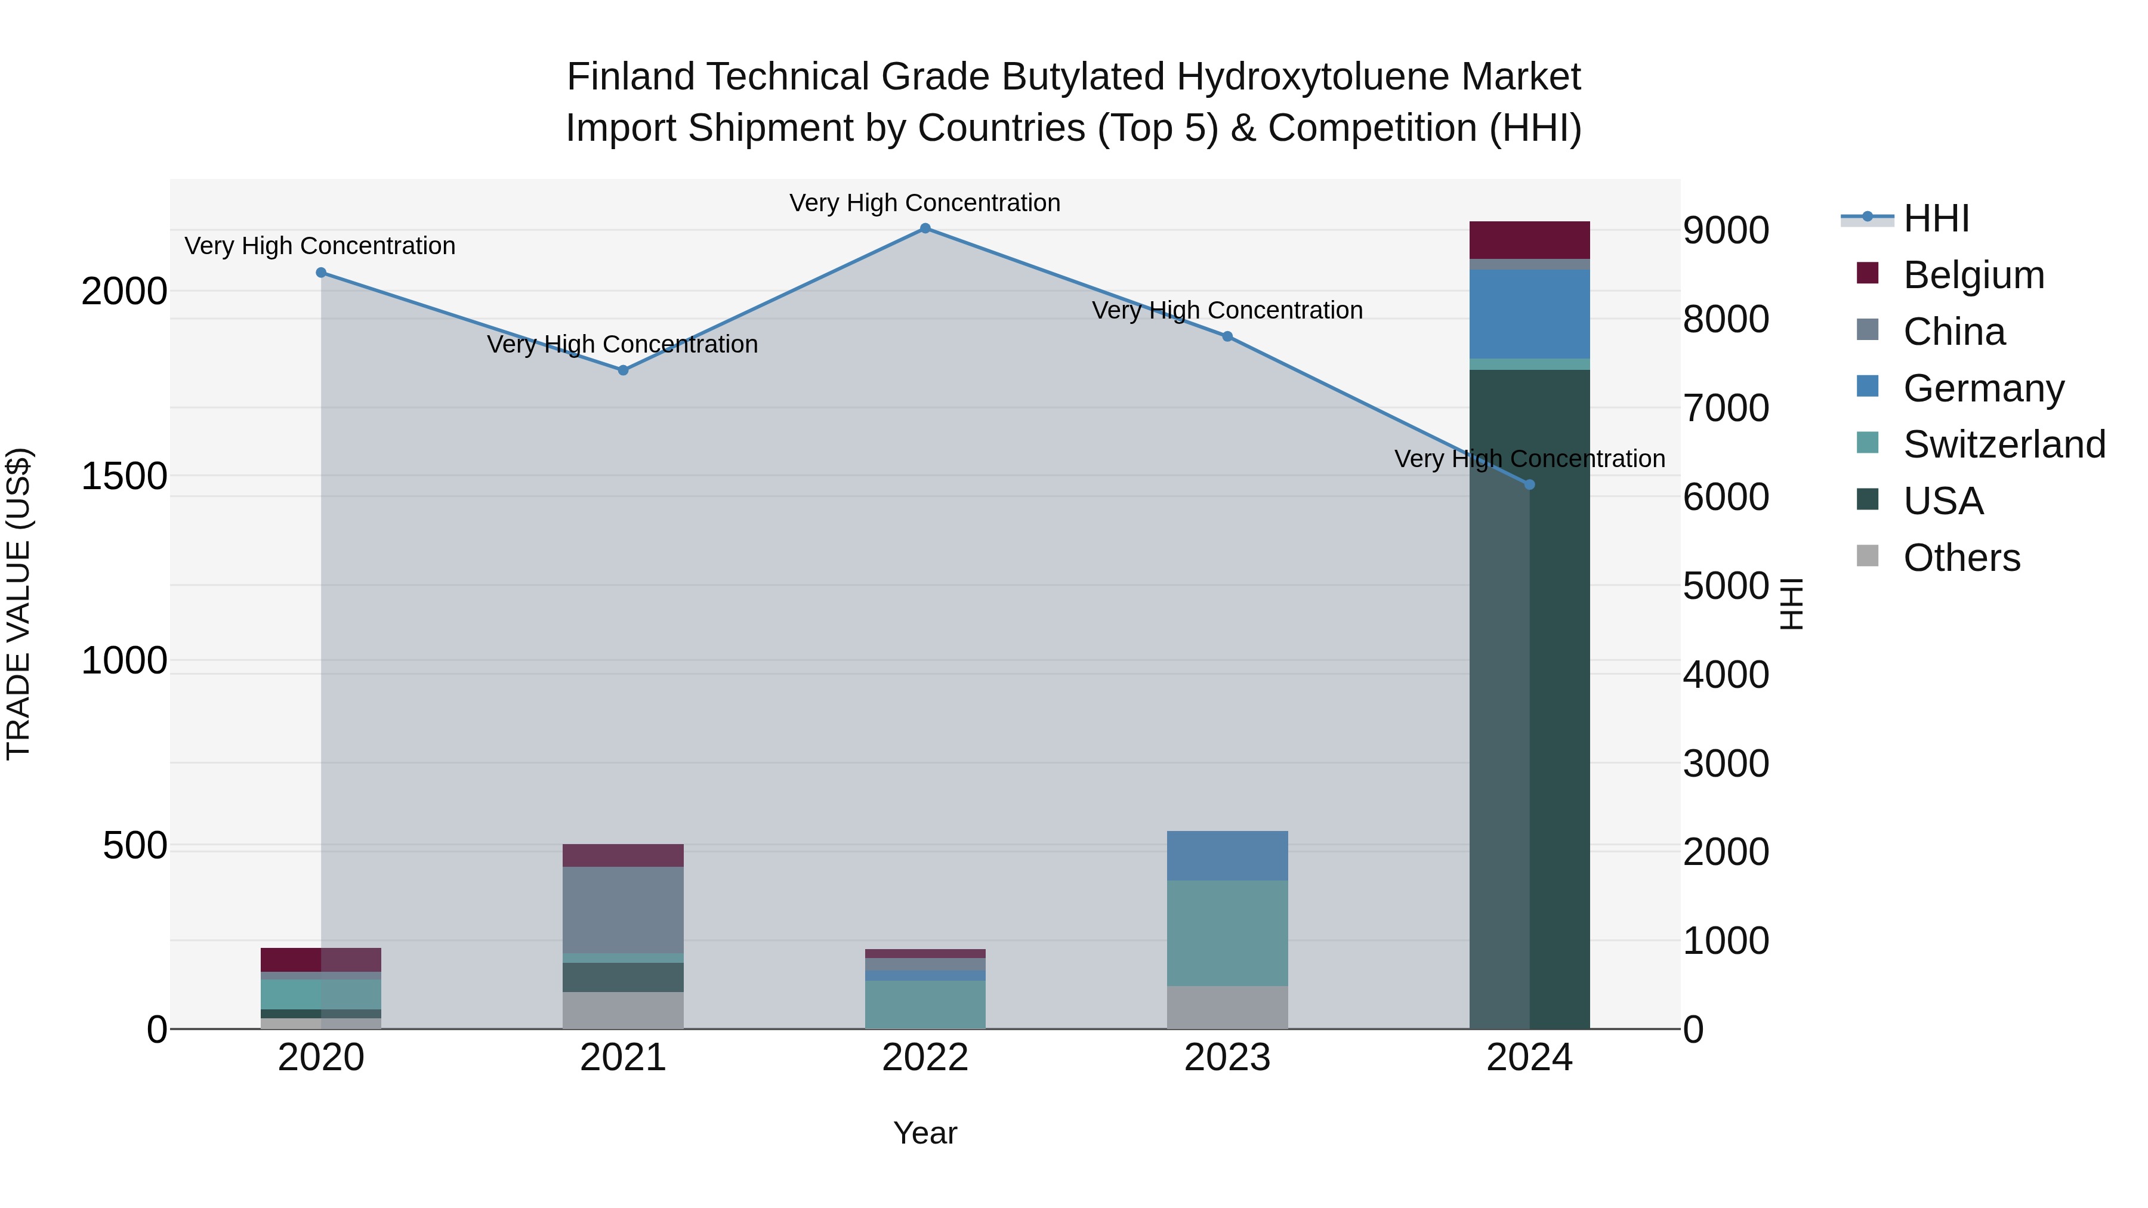Click the 2000 tick on trade value axis
2148x1208 pixels.
click(x=124, y=291)
